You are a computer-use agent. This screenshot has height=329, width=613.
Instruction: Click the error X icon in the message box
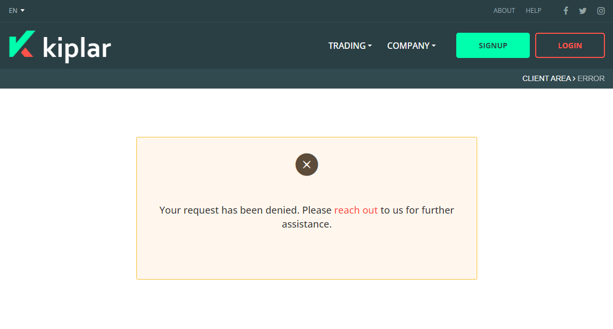point(306,164)
